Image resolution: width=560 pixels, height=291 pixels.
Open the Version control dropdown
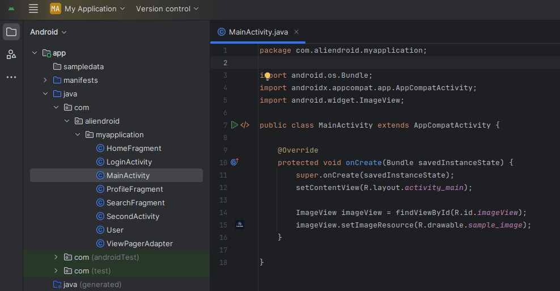pos(167,9)
